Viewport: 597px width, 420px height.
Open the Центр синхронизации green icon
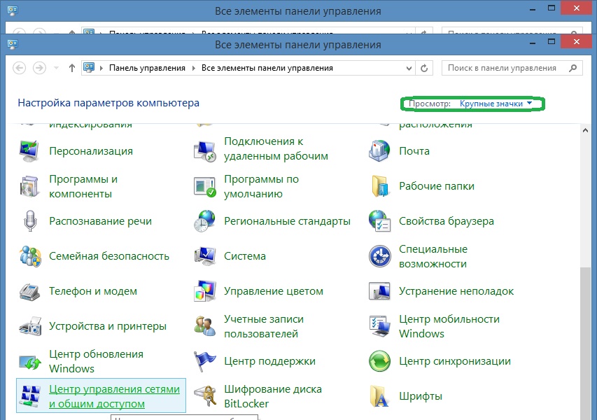click(379, 361)
